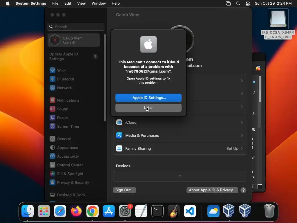Open the System Settings menu

(x=31, y=3)
